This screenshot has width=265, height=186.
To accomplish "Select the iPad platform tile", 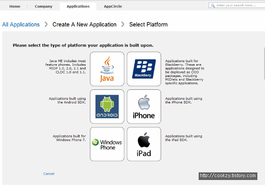I will click(144, 144).
